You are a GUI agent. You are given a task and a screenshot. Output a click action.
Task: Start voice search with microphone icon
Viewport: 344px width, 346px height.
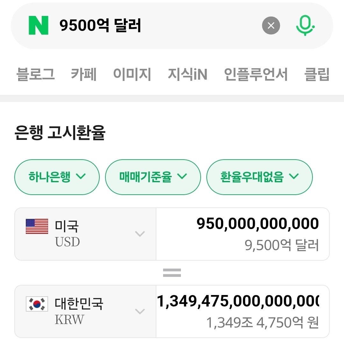(305, 26)
